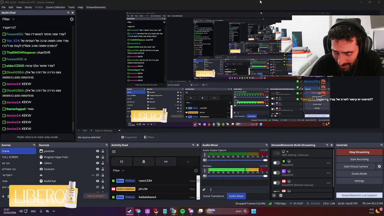Hide the youtube source
The width and height of the screenshot is (384, 216).
tap(97, 151)
